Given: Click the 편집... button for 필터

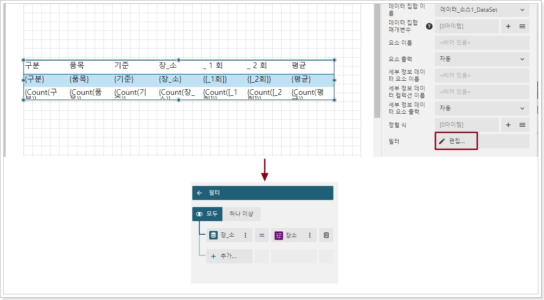Looking at the screenshot, I should [x=456, y=141].
